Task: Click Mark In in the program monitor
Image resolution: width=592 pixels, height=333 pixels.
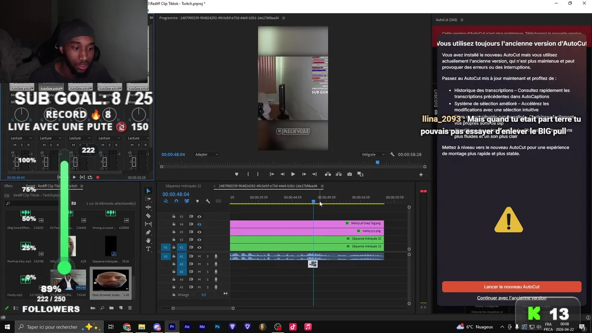Action: tap(248, 174)
